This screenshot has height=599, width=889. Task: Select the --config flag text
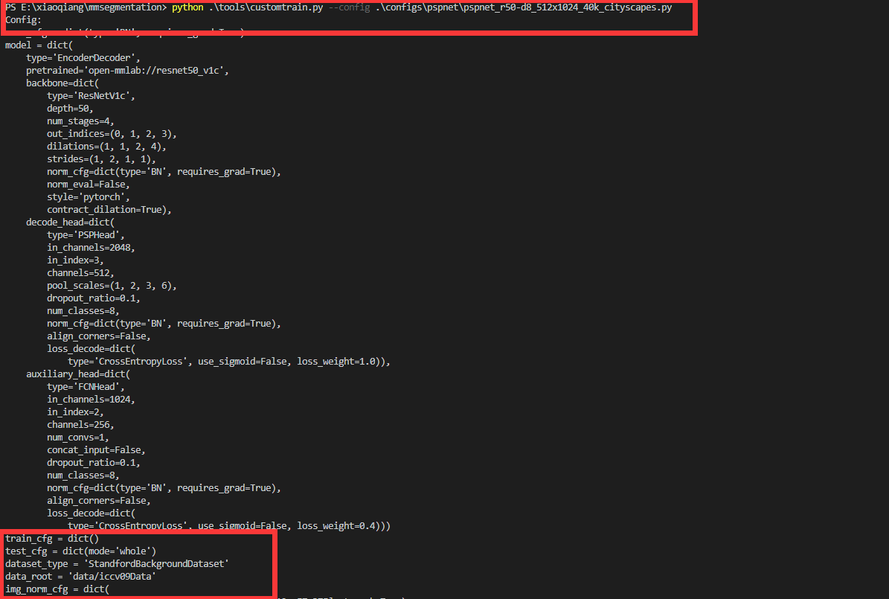[347, 7]
